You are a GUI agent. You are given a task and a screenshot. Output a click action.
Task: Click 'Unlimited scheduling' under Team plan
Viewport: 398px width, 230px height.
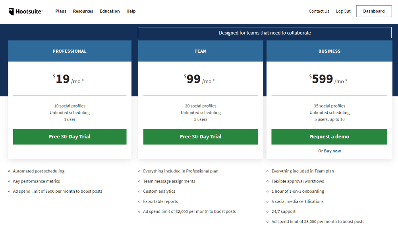pyautogui.click(x=201, y=113)
